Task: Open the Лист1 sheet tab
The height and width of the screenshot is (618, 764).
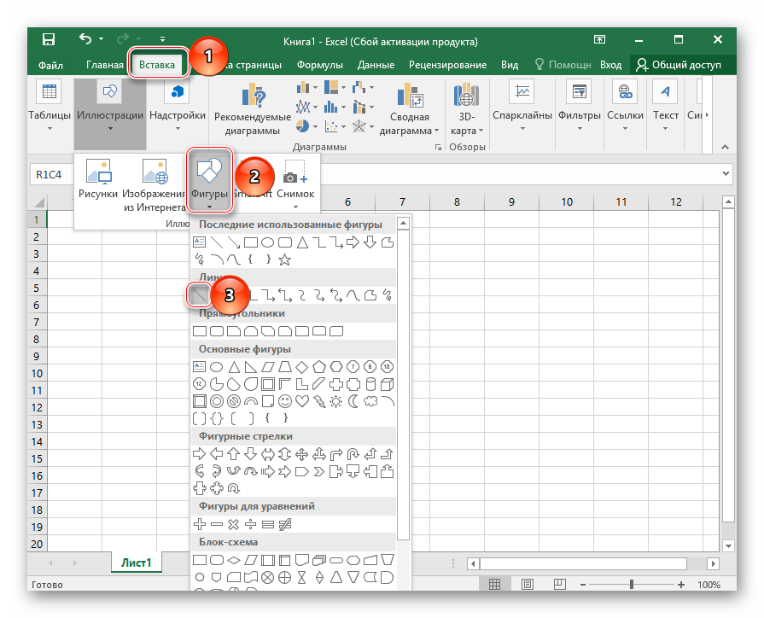Action: (136, 563)
